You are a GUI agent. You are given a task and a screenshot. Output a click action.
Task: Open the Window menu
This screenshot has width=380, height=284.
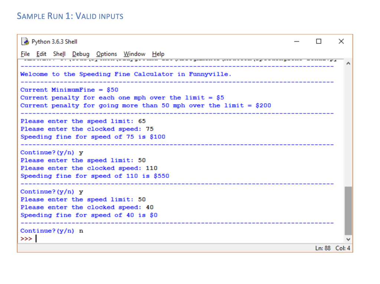134,54
